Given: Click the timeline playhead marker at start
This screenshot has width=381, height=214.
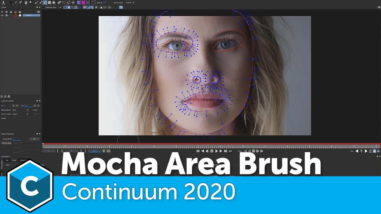Looking at the screenshot, I should coord(43,144).
